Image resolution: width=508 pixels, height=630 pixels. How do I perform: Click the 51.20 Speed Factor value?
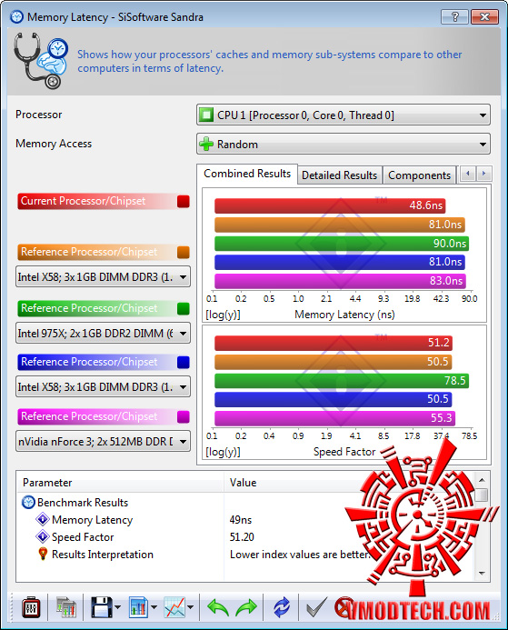(x=242, y=537)
